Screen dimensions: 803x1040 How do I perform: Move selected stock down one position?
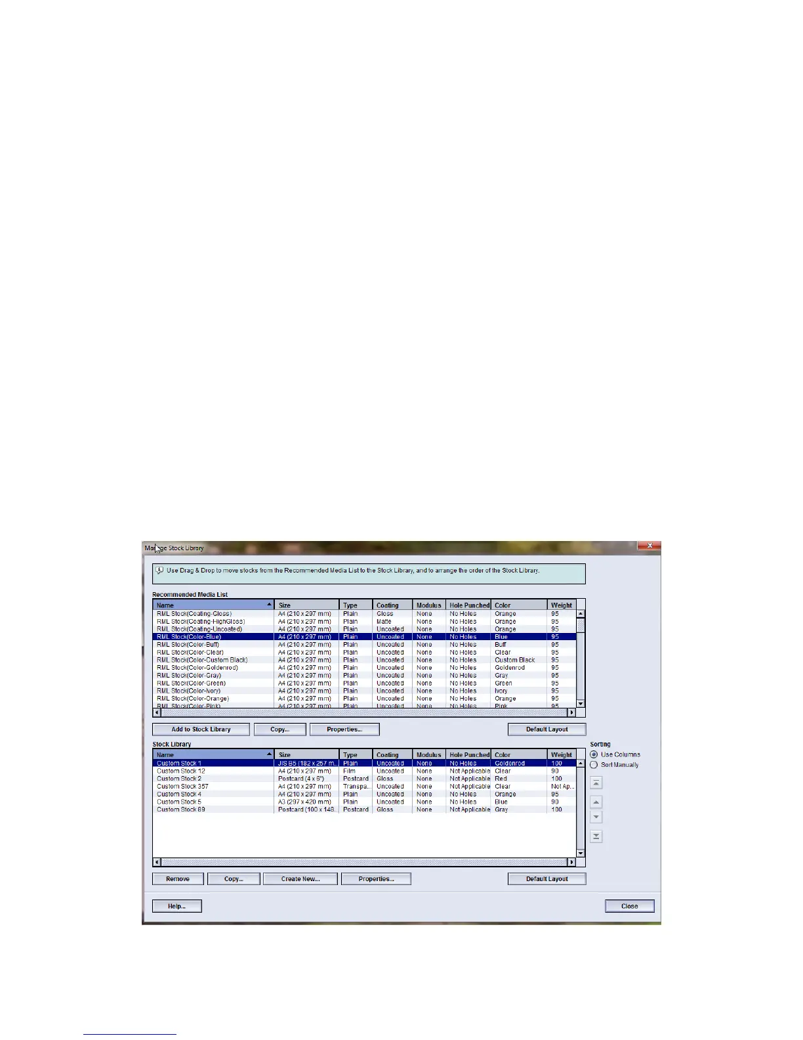click(596, 817)
